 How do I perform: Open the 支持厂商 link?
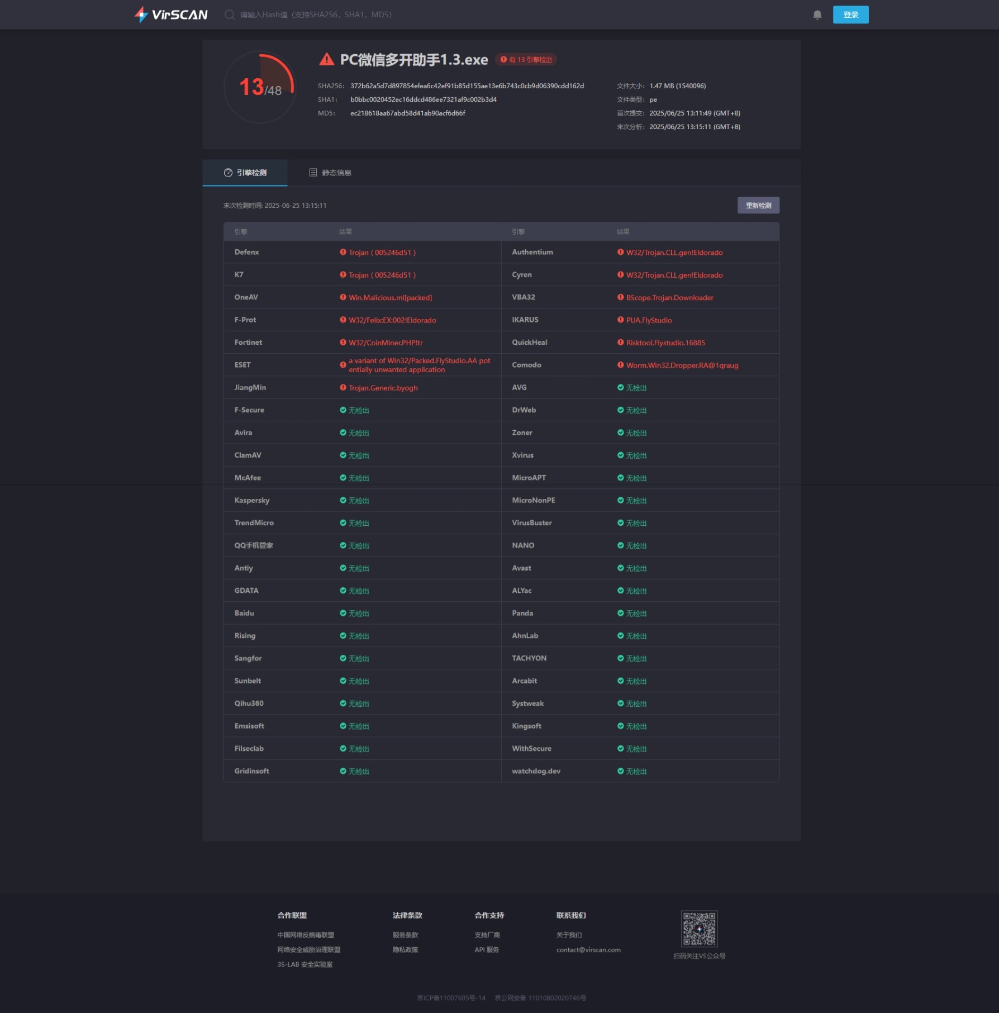(x=487, y=935)
